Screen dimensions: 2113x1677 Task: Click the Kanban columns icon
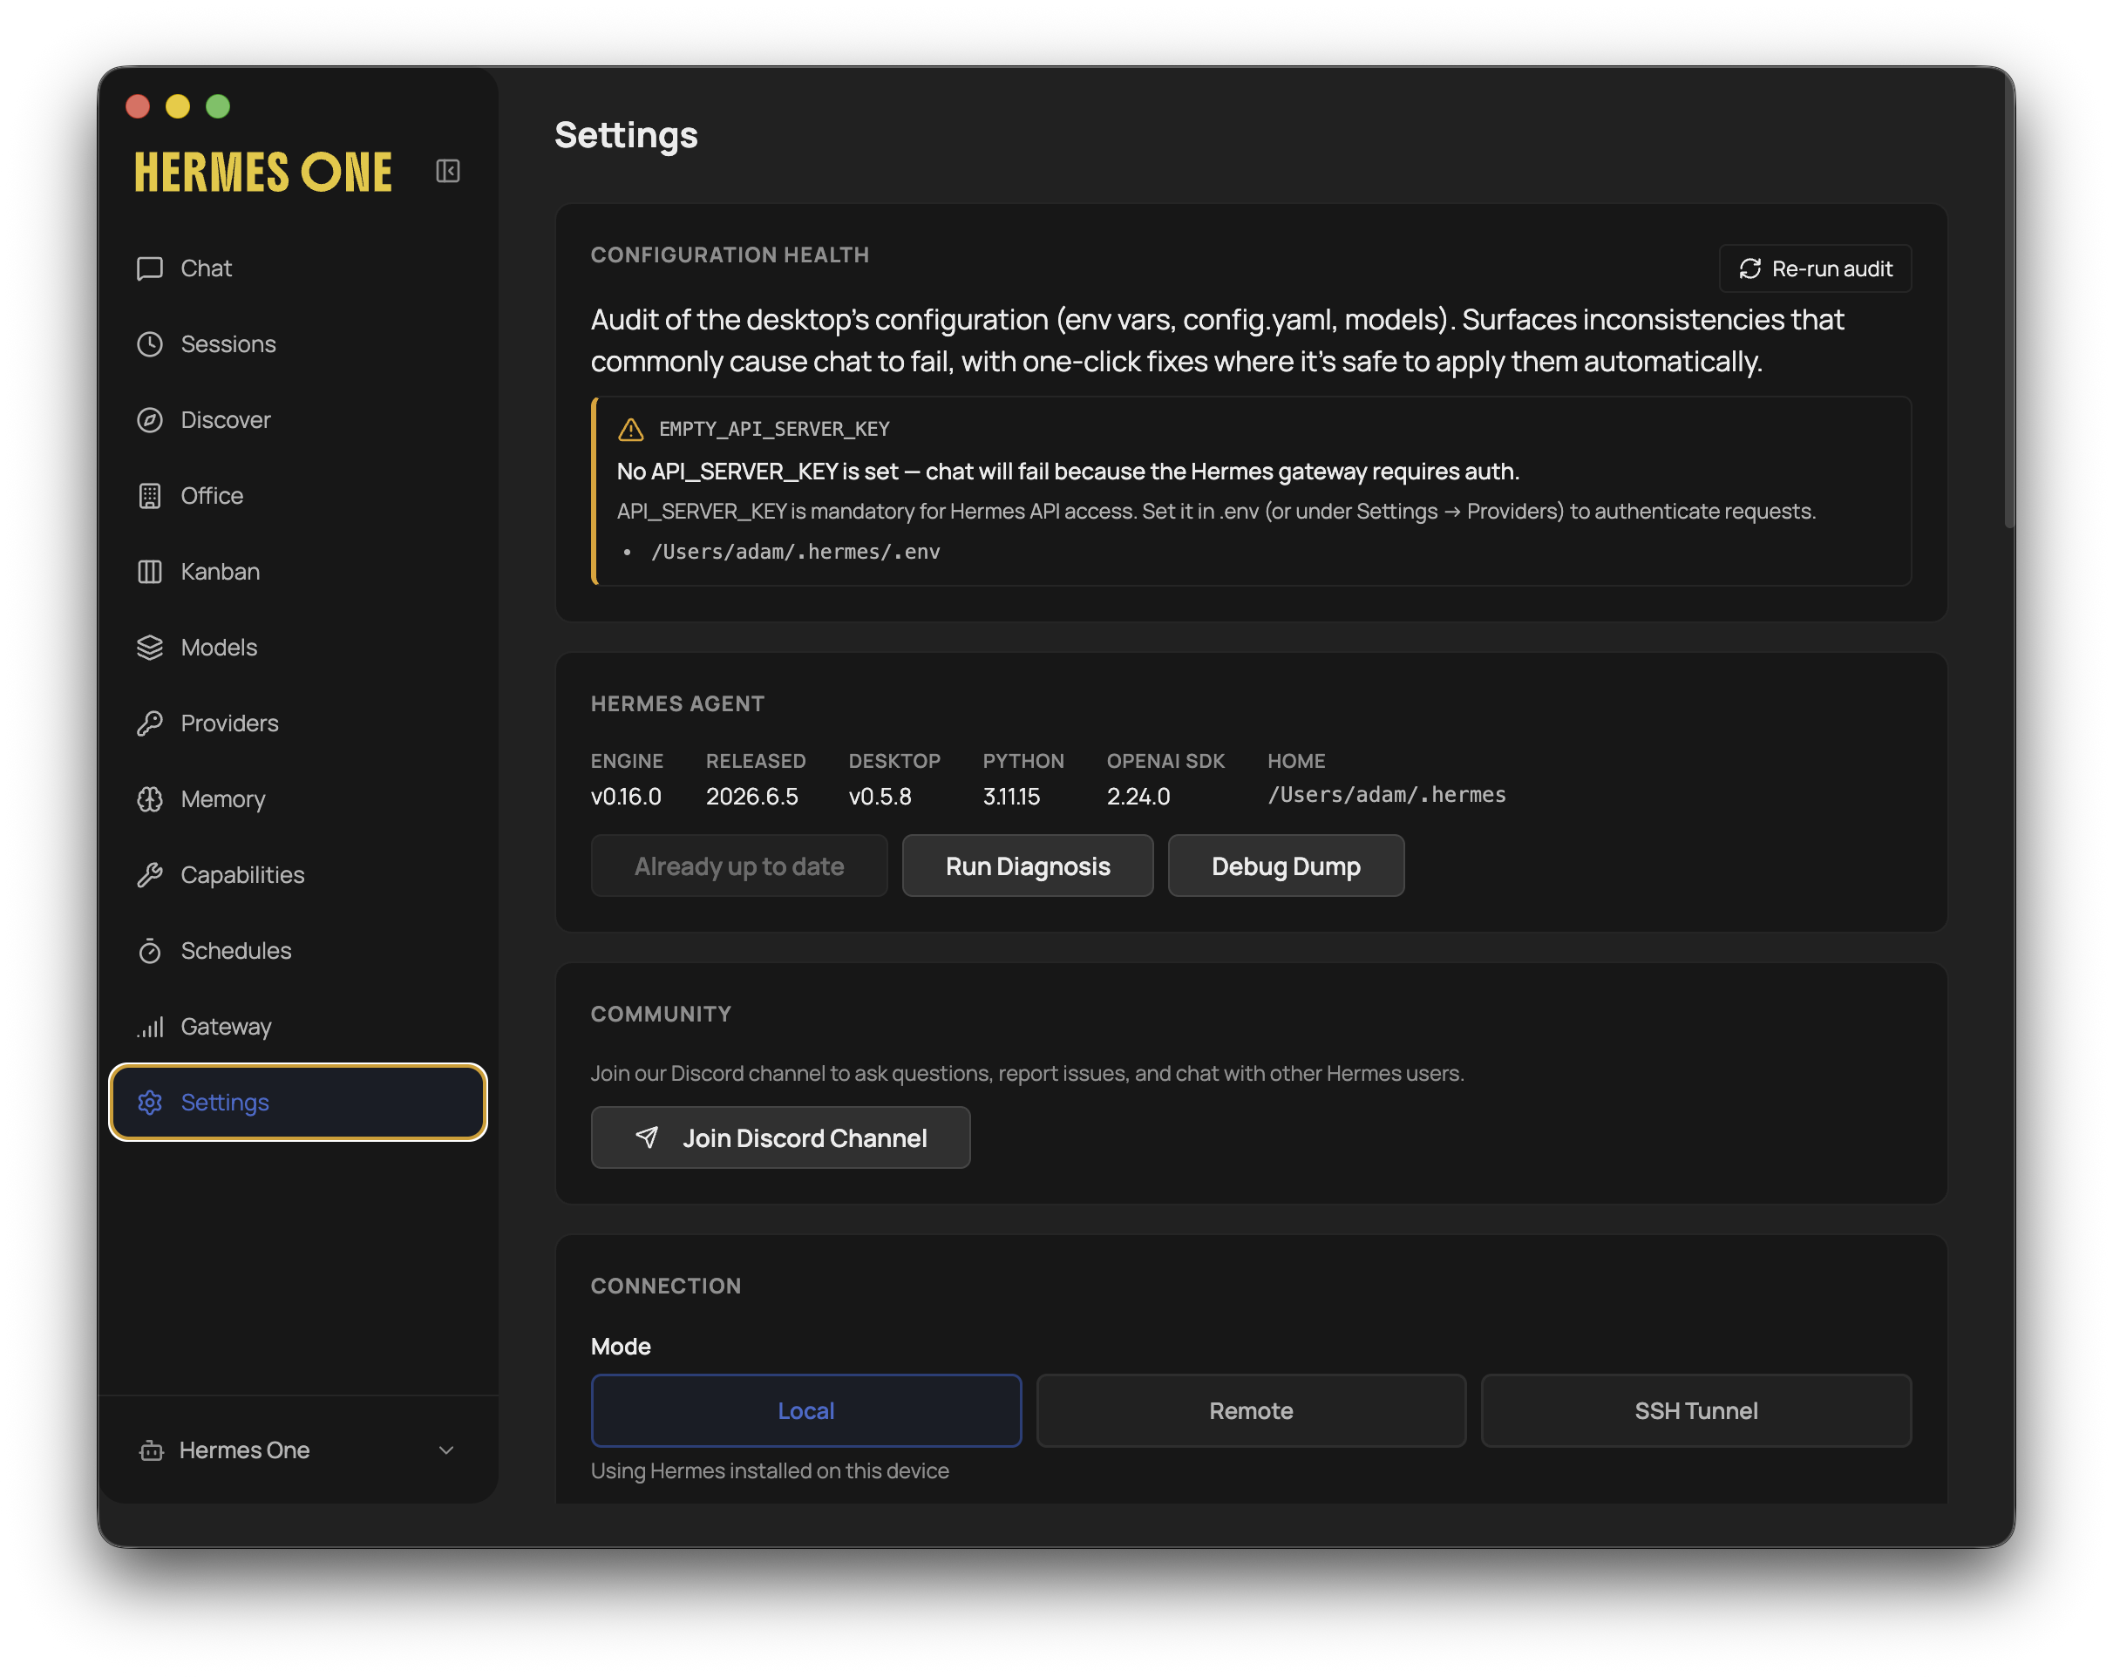pyautogui.click(x=150, y=572)
